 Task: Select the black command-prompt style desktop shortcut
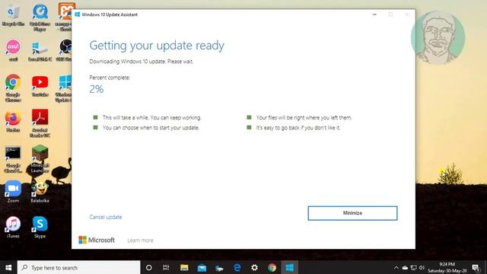(13, 159)
